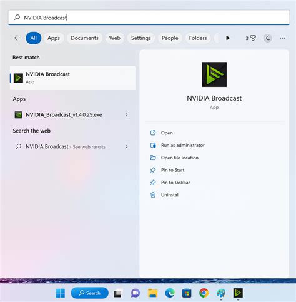296x302 pixels.
Task: Go back with the left arrow
Action: [17, 38]
